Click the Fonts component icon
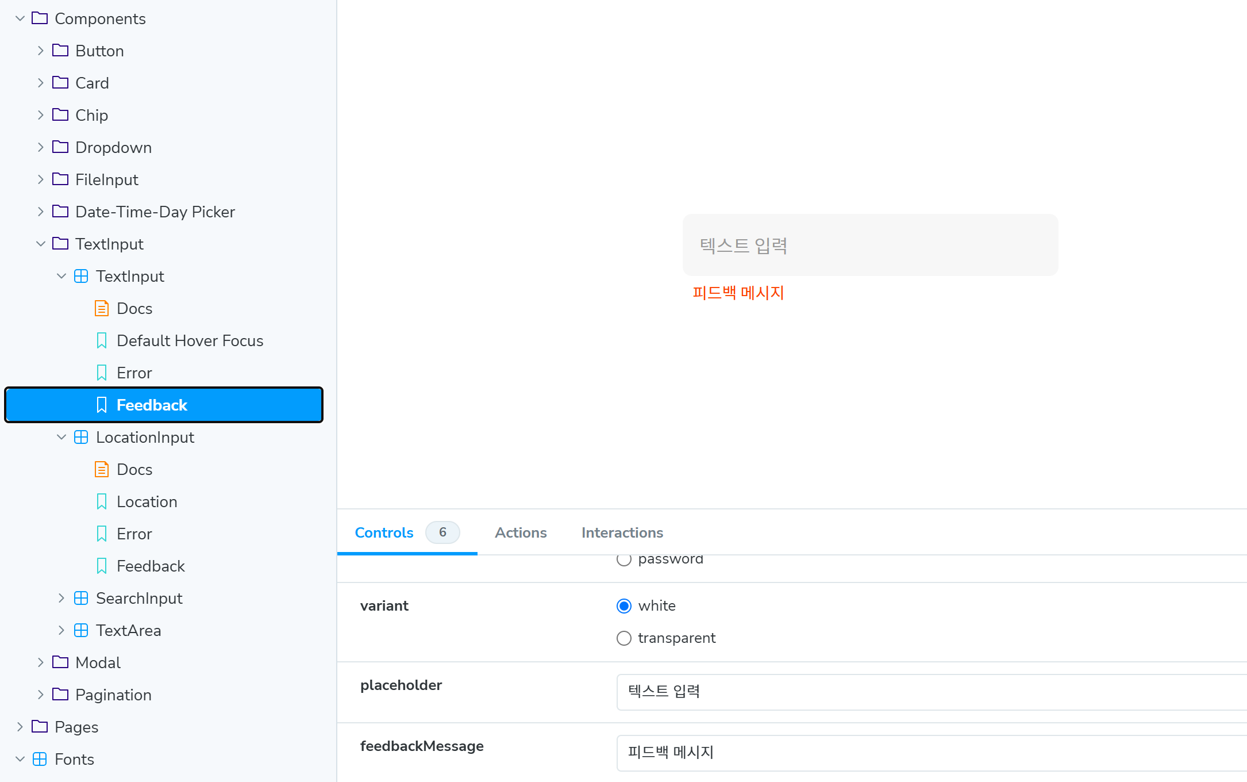Image resolution: width=1247 pixels, height=782 pixels. (40, 760)
